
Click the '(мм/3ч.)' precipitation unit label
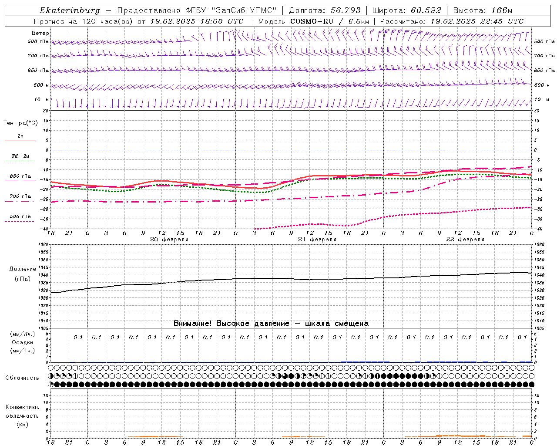point(23,334)
